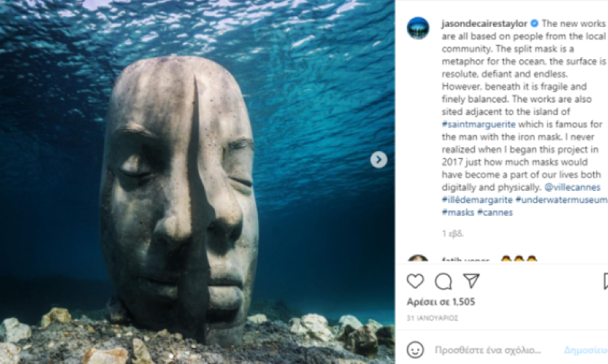
Task: Share the post via paper plane icon
Action: [472, 281]
